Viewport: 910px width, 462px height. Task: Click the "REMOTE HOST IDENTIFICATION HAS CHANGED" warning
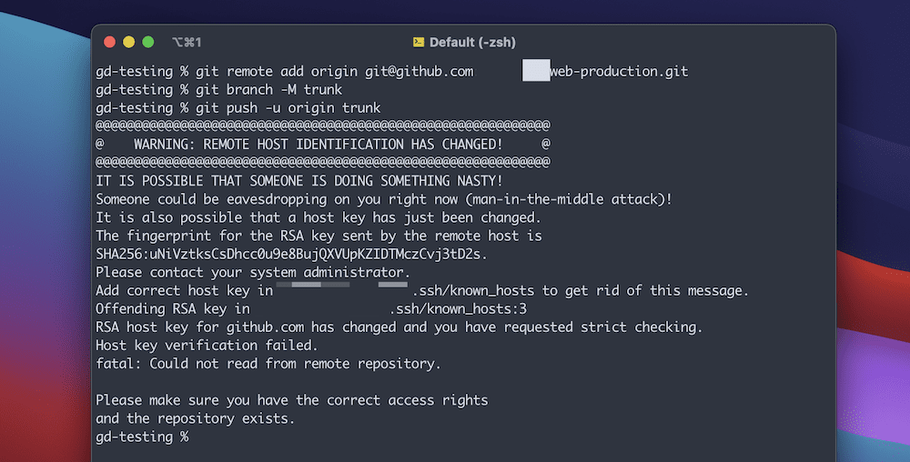(x=318, y=144)
